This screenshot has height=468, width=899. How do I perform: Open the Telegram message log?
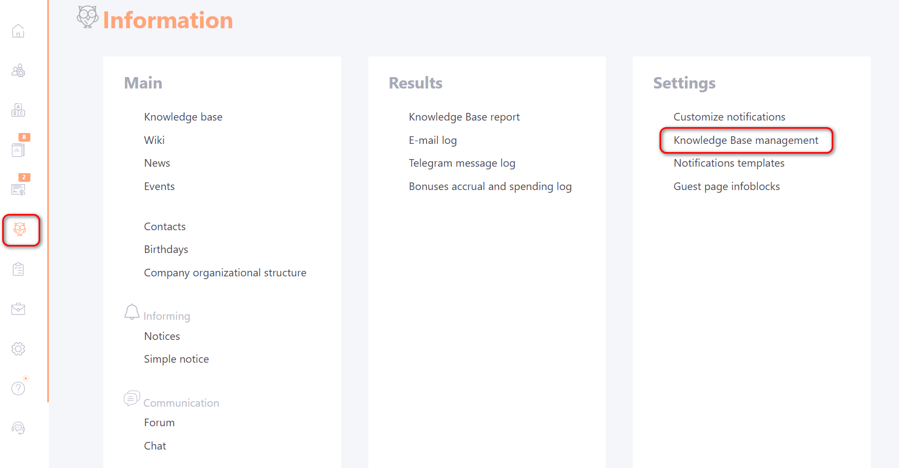[x=462, y=163]
